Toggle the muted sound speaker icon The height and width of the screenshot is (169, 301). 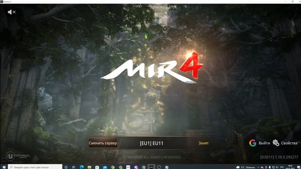tap(11, 12)
